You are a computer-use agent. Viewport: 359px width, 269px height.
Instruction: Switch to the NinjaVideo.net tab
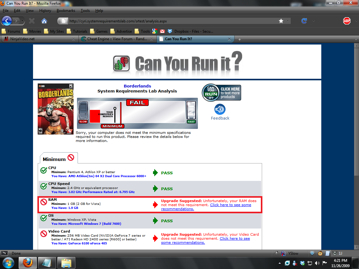coord(39,39)
